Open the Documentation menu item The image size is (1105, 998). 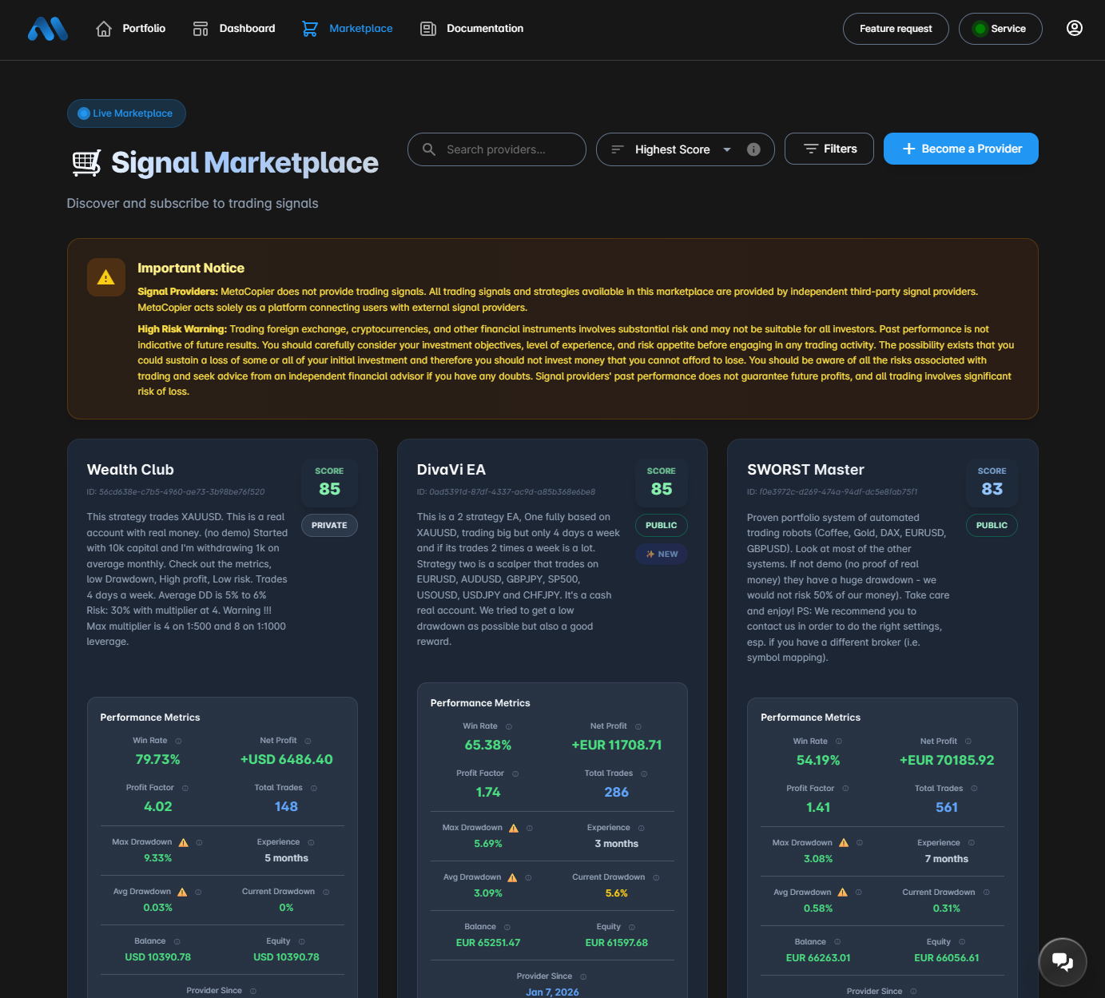coord(471,29)
